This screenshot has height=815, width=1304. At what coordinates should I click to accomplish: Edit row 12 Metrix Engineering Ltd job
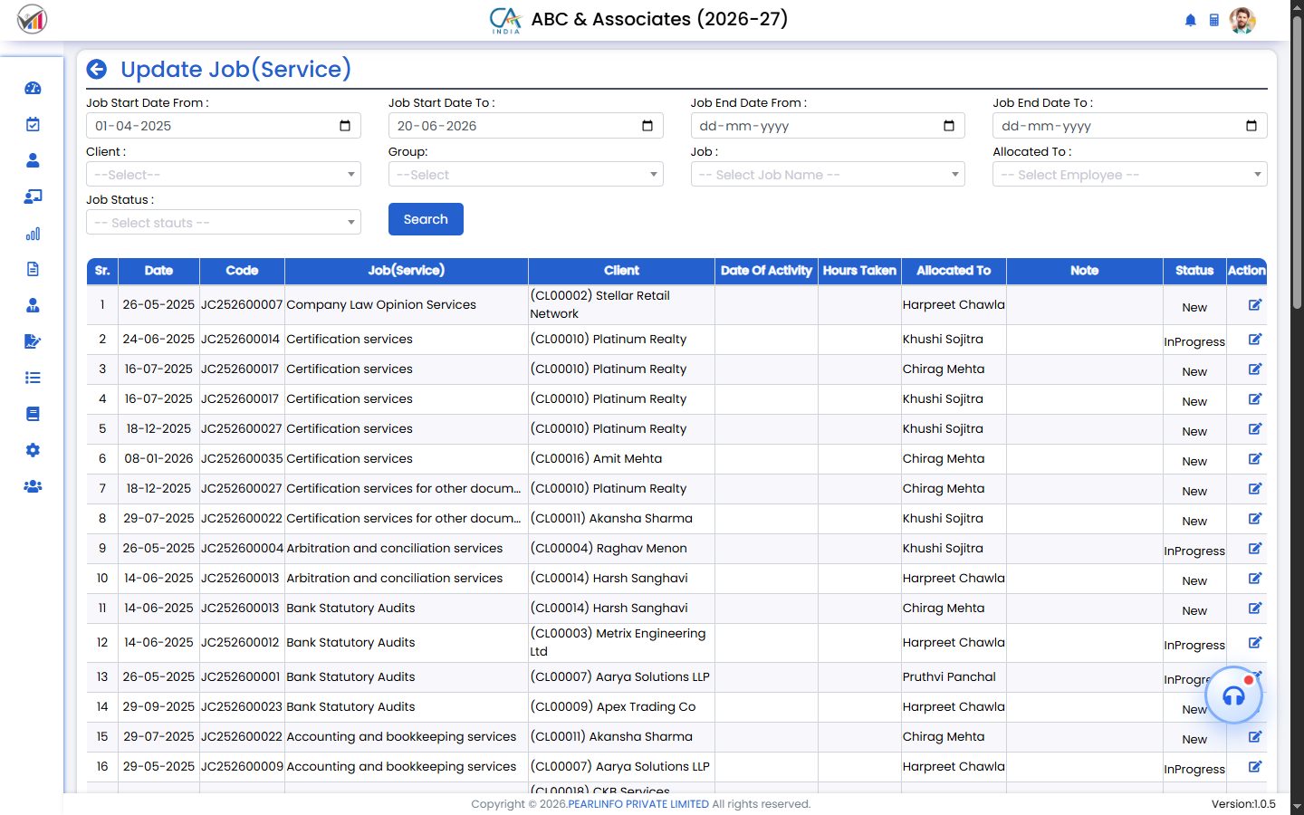tap(1255, 642)
